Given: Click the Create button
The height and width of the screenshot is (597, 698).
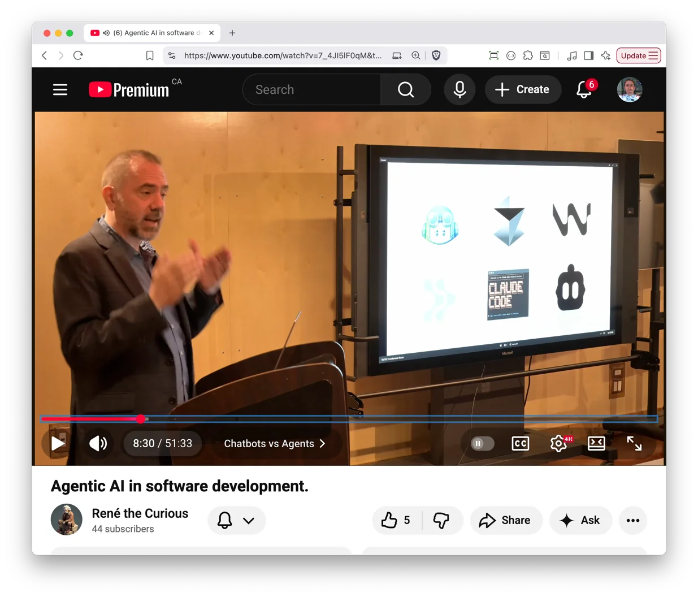Looking at the screenshot, I should [x=522, y=89].
